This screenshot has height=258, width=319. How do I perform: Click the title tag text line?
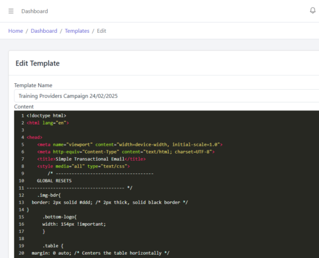(x=92, y=159)
